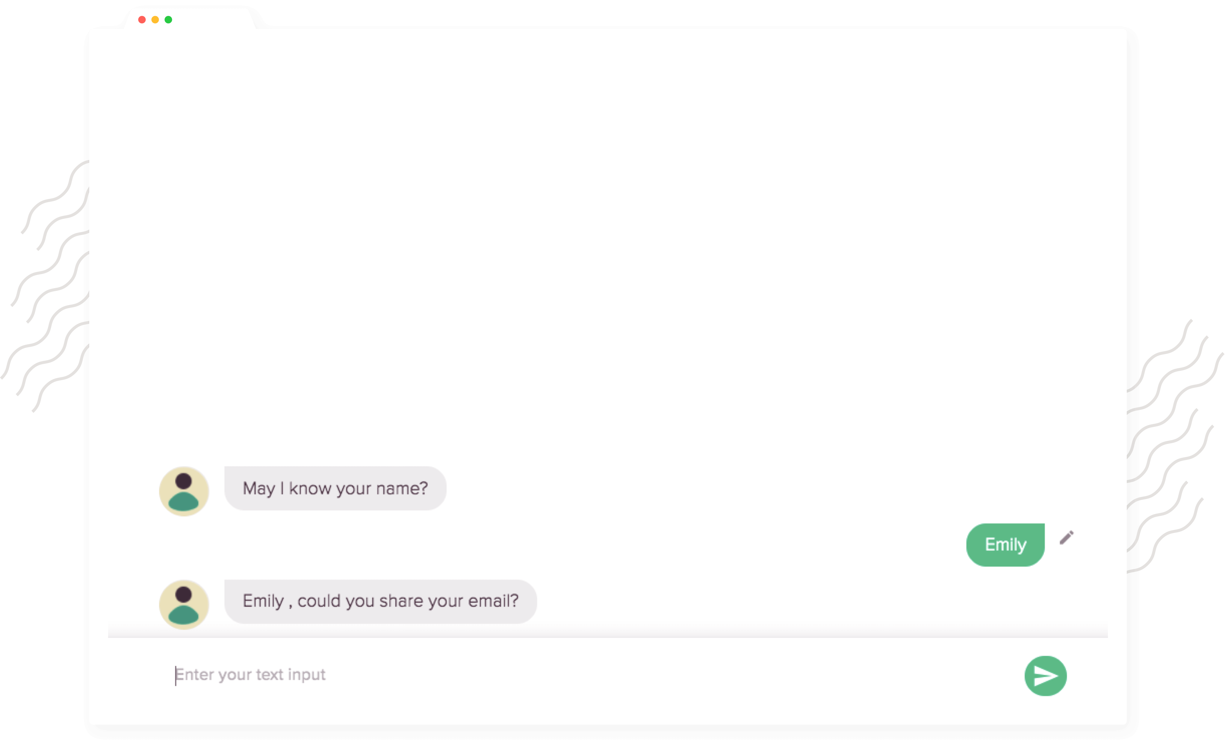This screenshot has height=745, width=1225.
Task: Click the green "Emily" reply bubble
Action: click(x=1005, y=545)
